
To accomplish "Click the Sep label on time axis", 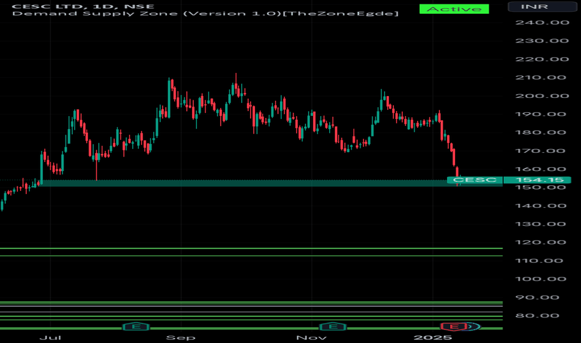I will click(181, 337).
